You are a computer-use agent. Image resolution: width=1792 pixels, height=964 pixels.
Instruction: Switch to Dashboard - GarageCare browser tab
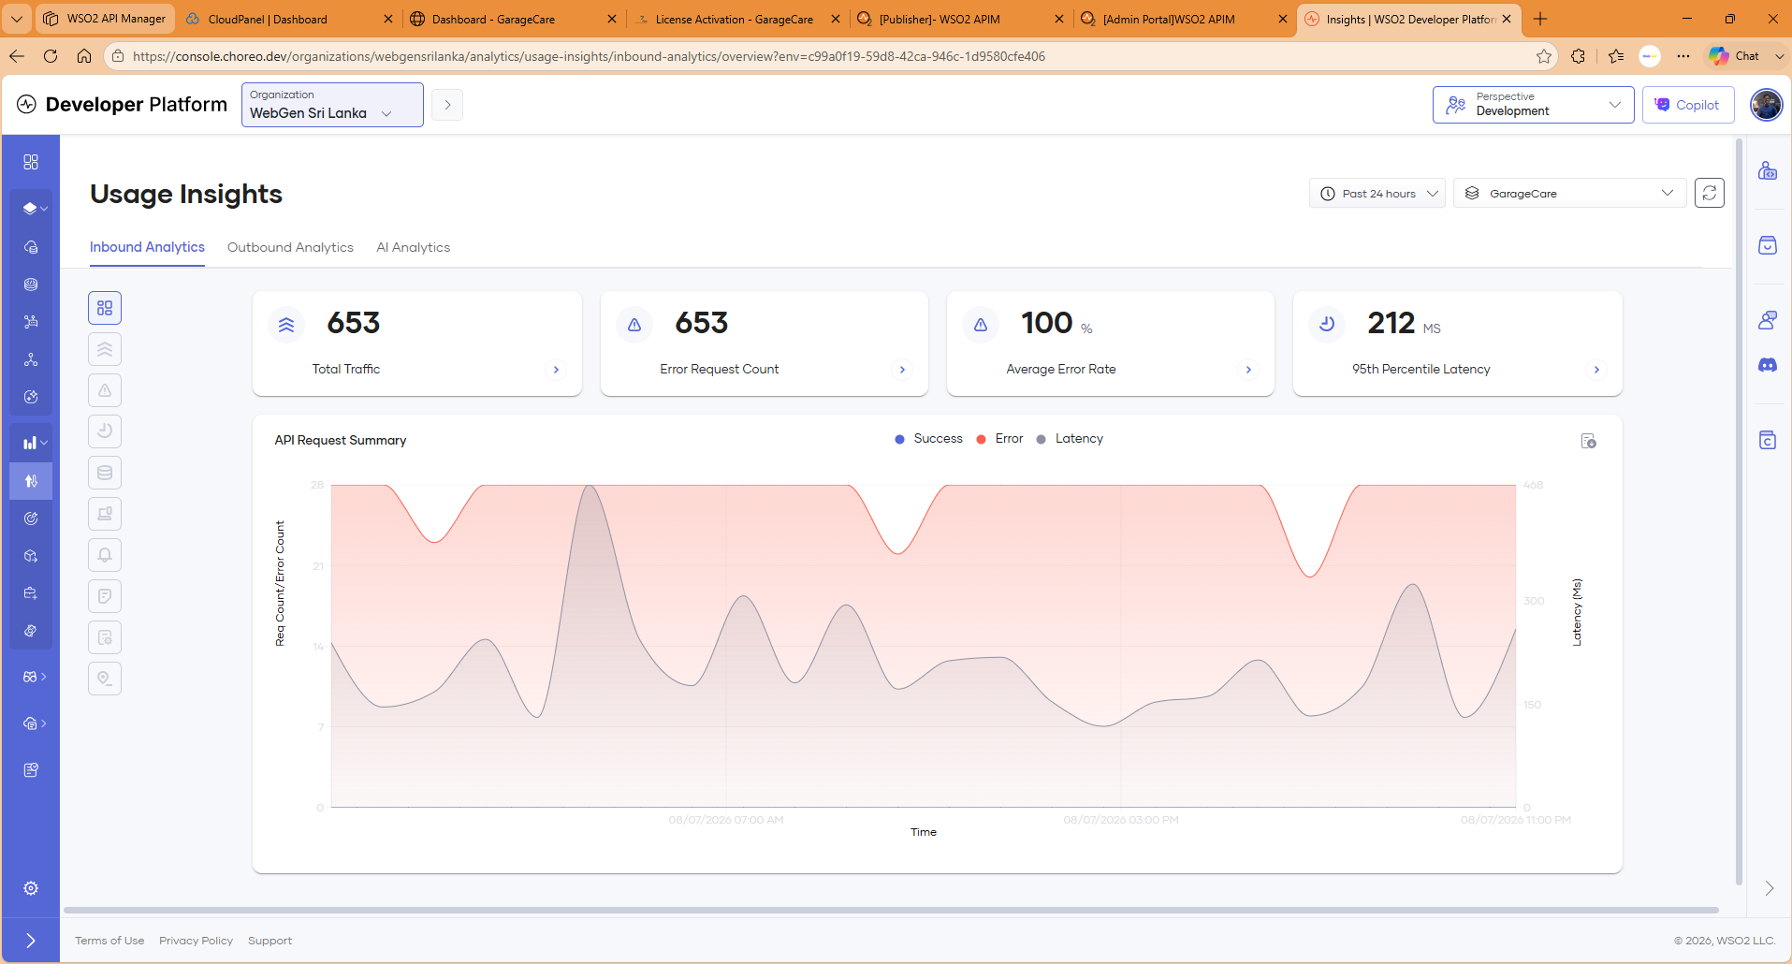coord(514,19)
